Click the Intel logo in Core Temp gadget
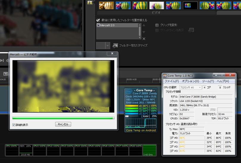241x163 pixels. click(128, 92)
